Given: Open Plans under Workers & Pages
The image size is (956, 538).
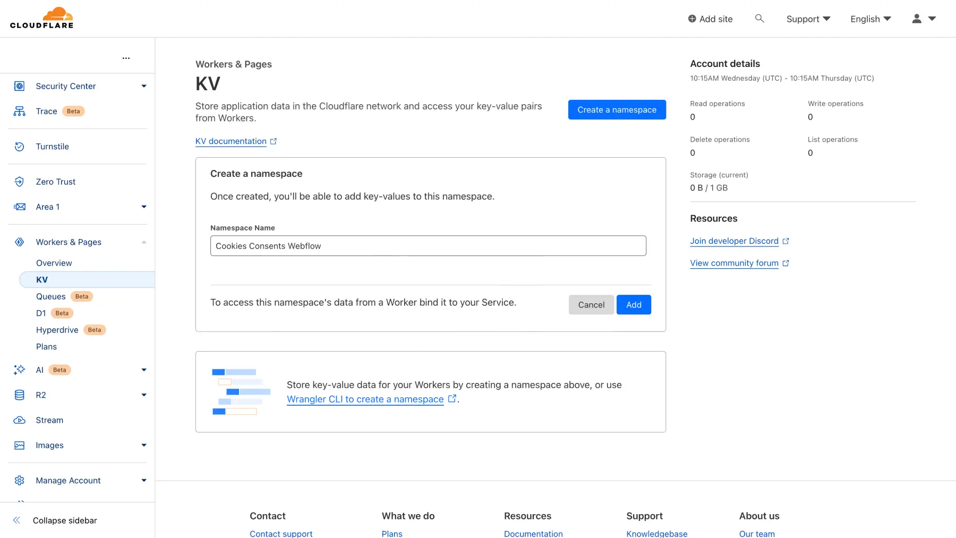Looking at the screenshot, I should (x=46, y=347).
